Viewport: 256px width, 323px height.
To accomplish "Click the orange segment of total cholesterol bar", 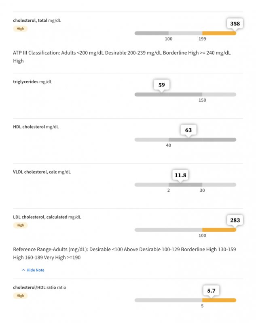I will [x=219, y=33].
